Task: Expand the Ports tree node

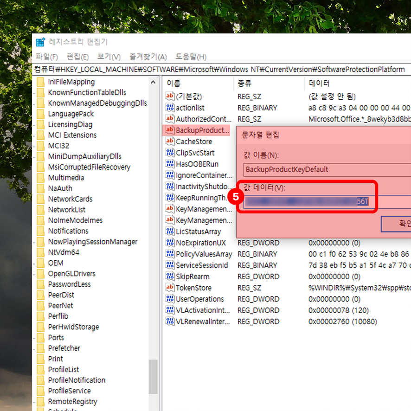Action: click(34, 338)
